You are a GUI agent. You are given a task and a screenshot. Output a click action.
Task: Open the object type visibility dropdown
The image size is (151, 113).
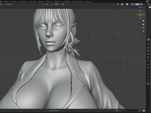pos(118,4)
